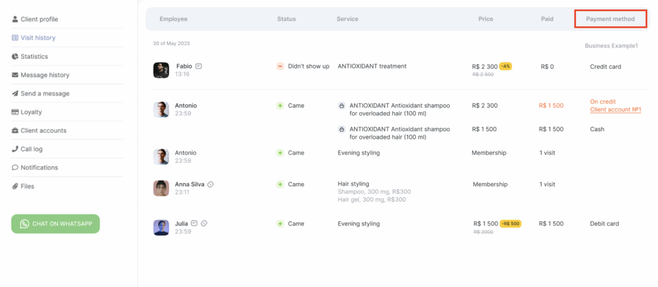This screenshot has height=287, width=658.
Task: Click the product icon beside the R$ 1 500 shampoo
Action: tap(342, 129)
